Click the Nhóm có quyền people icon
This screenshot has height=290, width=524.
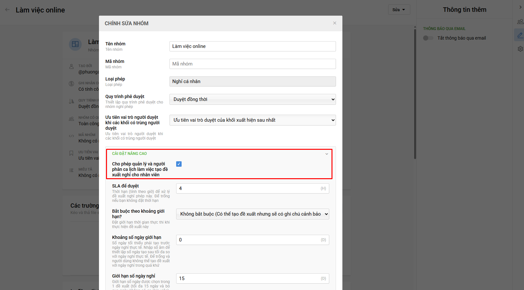coord(71,118)
